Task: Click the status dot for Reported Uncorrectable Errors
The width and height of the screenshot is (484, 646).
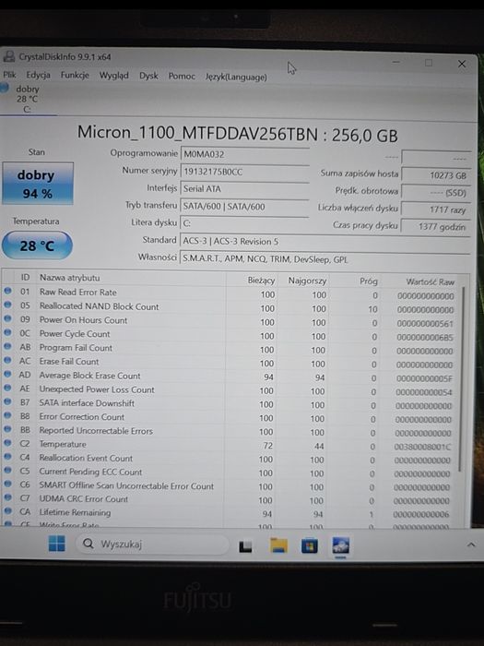Action: point(7,429)
